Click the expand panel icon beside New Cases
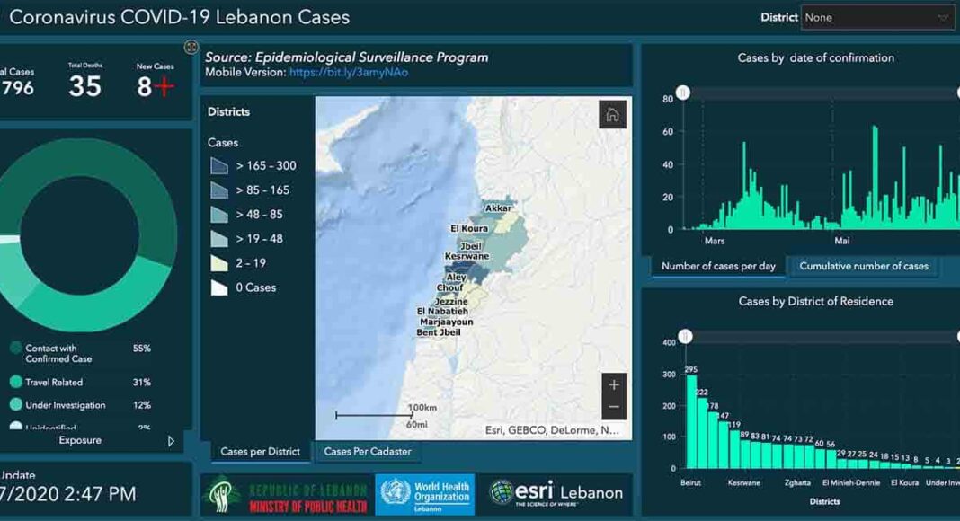The image size is (960, 521). (x=191, y=47)
